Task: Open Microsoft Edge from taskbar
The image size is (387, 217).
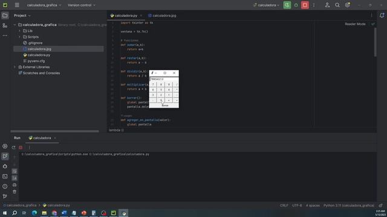Action: pyautogui.click(x=34, y=213)
